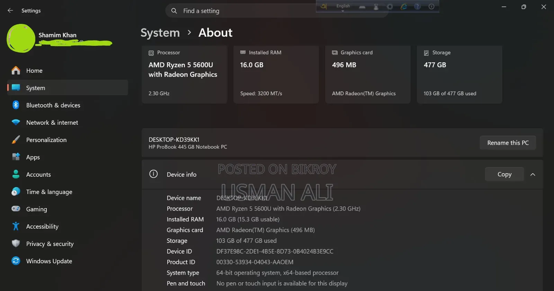Open Network & internet settings
554x291 pixels.
[68, 122]
